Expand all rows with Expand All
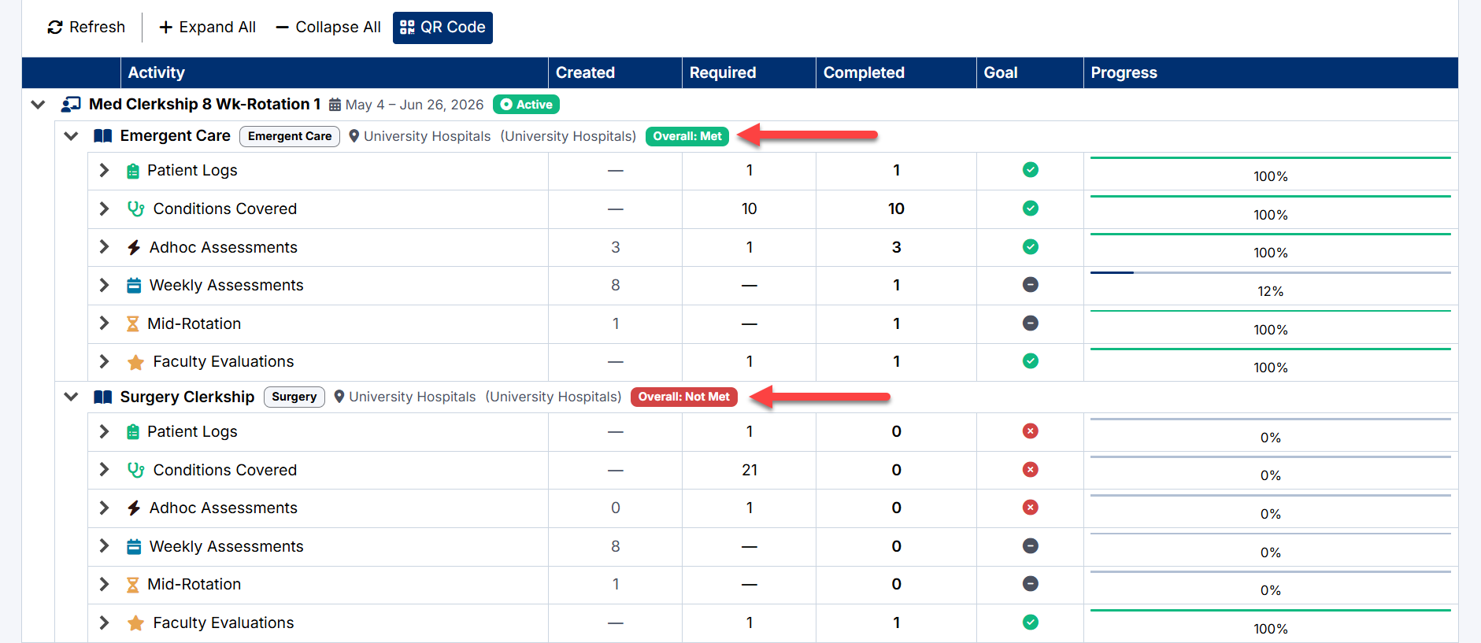The width and height of the screenshot is (1481, 643). (208, 28)
